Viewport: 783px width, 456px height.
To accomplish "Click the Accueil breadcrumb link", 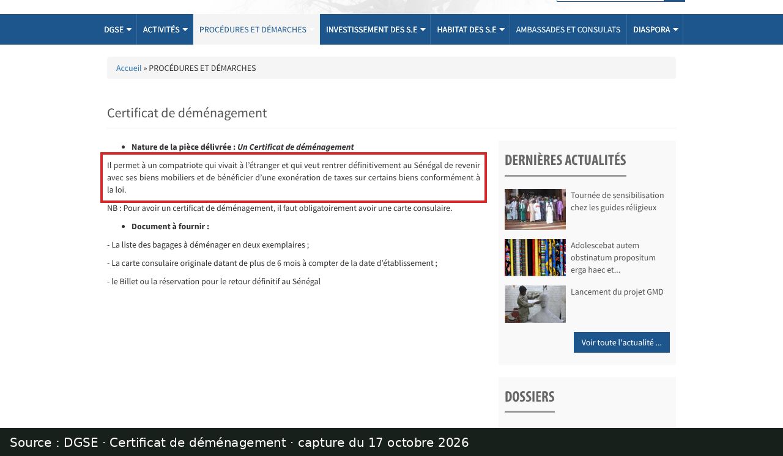I will pos(128,68).
